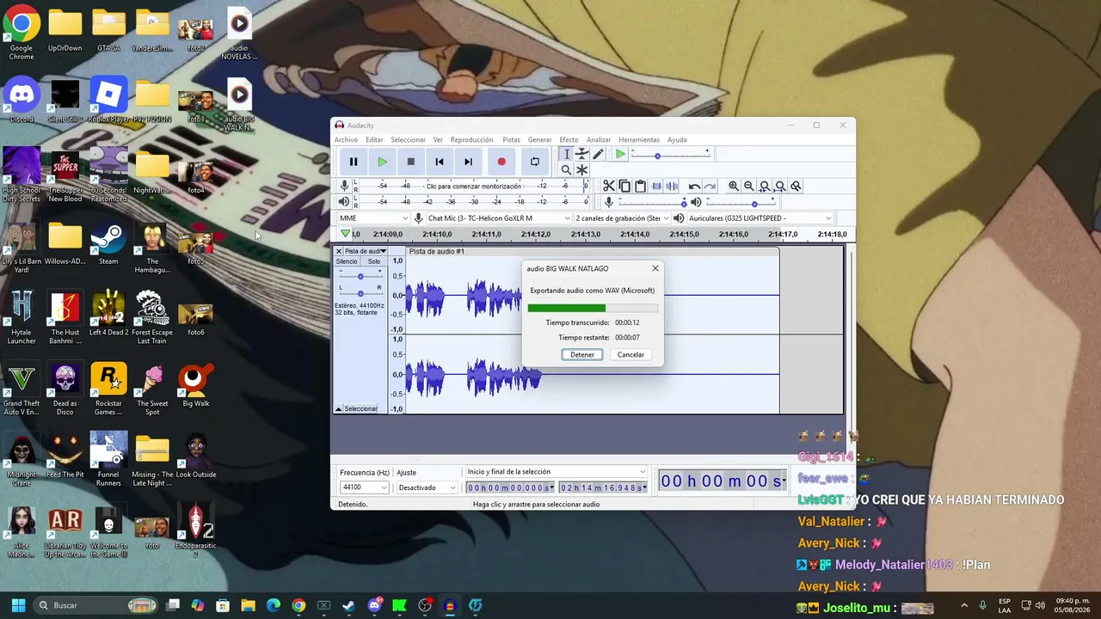The image size is (1101, 619).
Task: Start playback with the green Play button
Action: tap(383, 162)
